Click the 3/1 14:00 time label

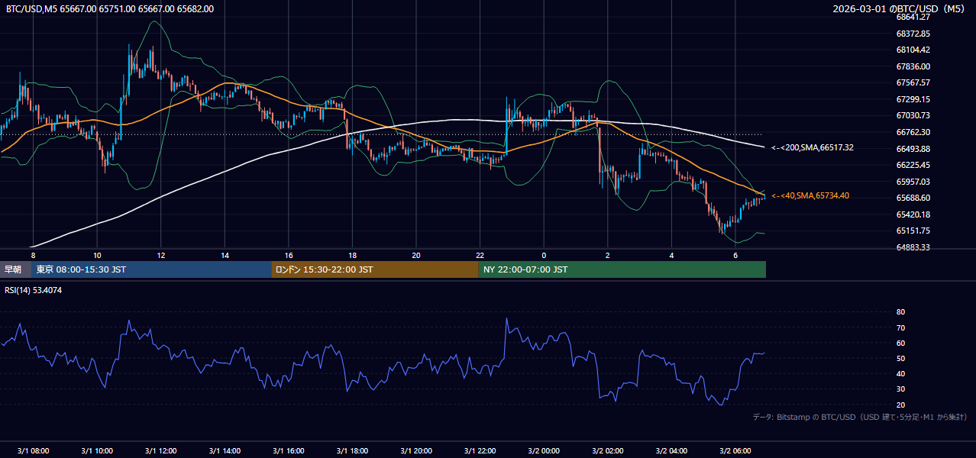[225, 451]
